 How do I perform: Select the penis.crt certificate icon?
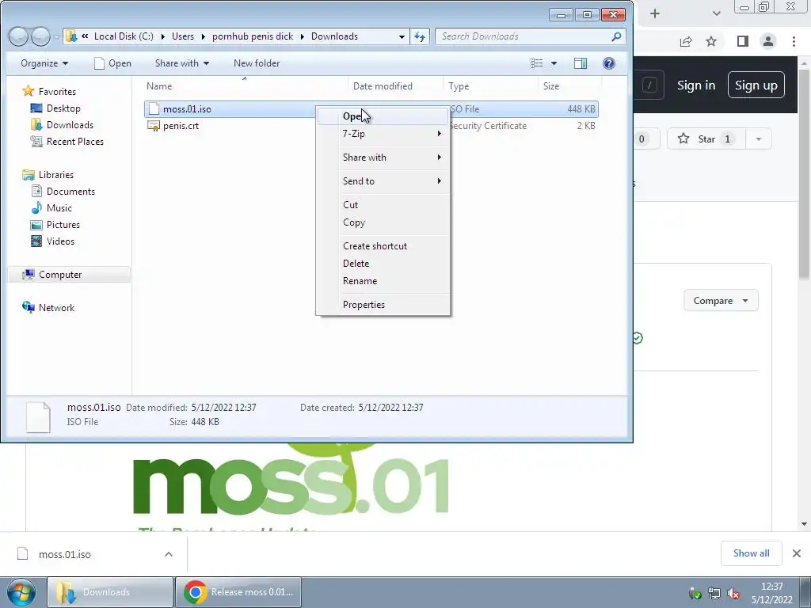[x=154, y=126]
